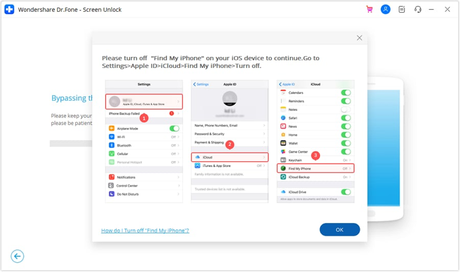
Task: Close the Find My iPhone dialog
Action: click(x=359, y=38)
